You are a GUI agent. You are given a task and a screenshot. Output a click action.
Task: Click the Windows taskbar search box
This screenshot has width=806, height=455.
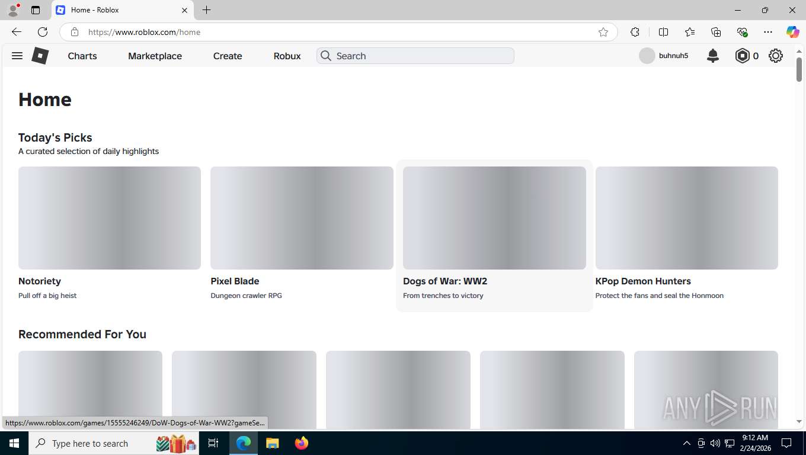[115, 443]
